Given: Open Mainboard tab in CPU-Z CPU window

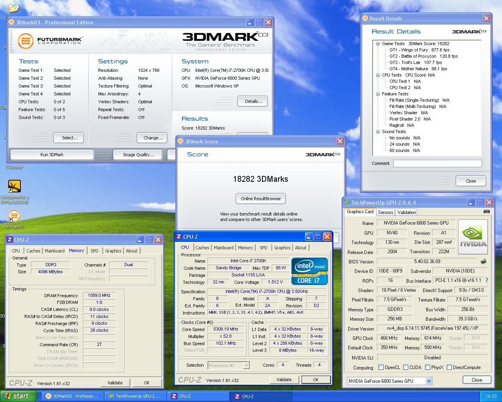Looking at the screenshot, I should (x=224, y=248).
